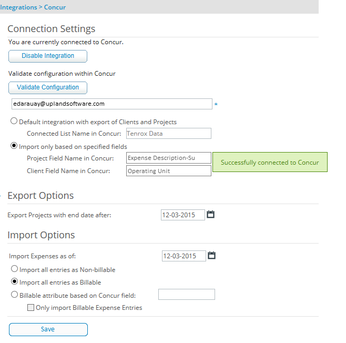
Task: Select Billable attribute based on Concur field
Action: 14,295
